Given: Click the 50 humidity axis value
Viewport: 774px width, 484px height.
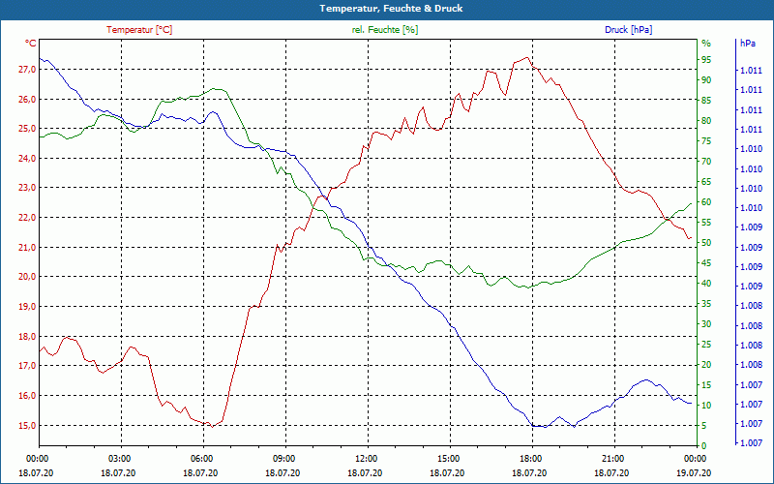Looking at the screenshot, I should point(706,243).
